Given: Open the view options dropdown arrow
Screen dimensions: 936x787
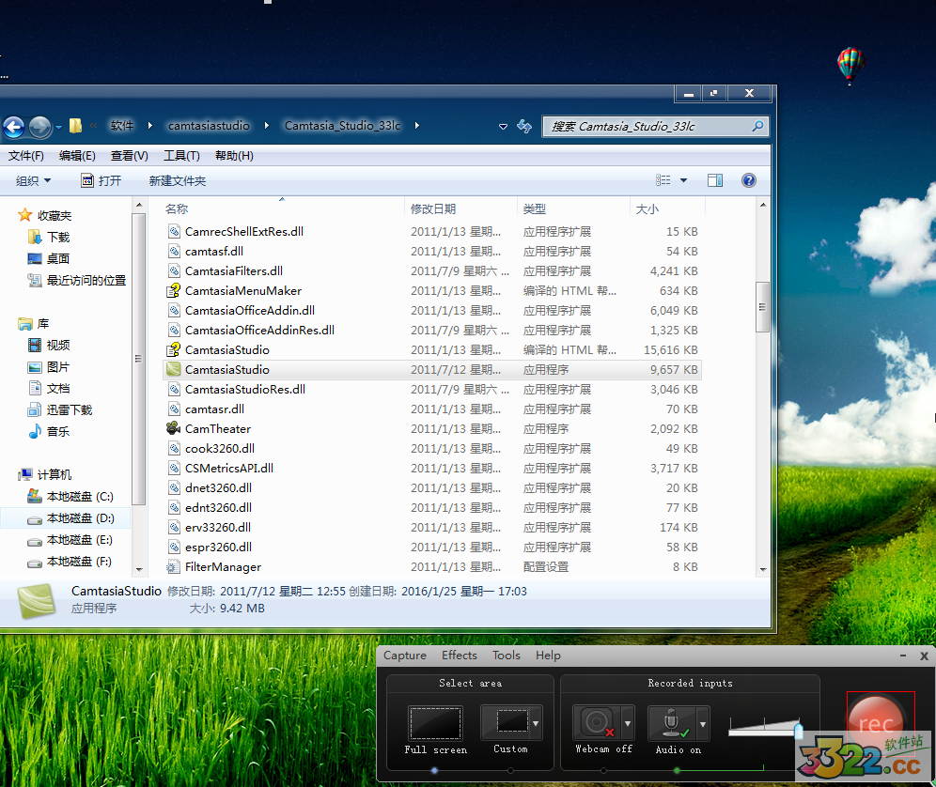Looking at the screenshot, I should 683,180.
